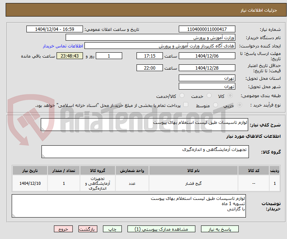The width and height of the screenshot is (287, 239).
Task: Click the 'ردیف' column header
Action: coord(275,170)
